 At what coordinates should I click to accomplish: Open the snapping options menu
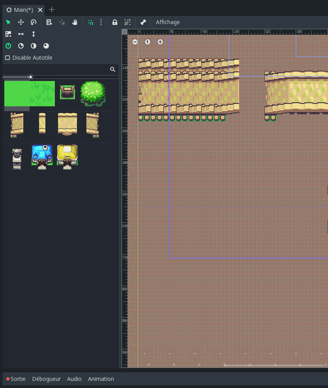(101, 22)
